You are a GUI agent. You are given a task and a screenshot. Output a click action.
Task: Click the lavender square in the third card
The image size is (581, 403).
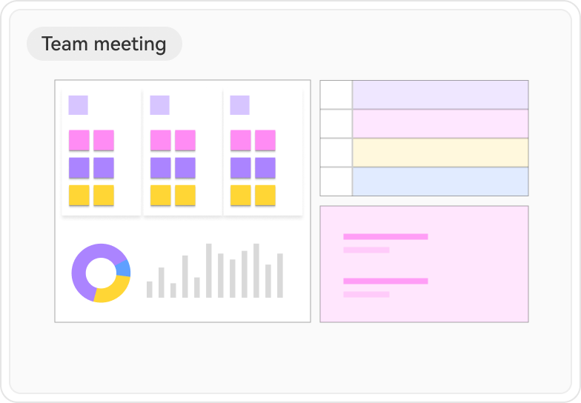[239, 105]
